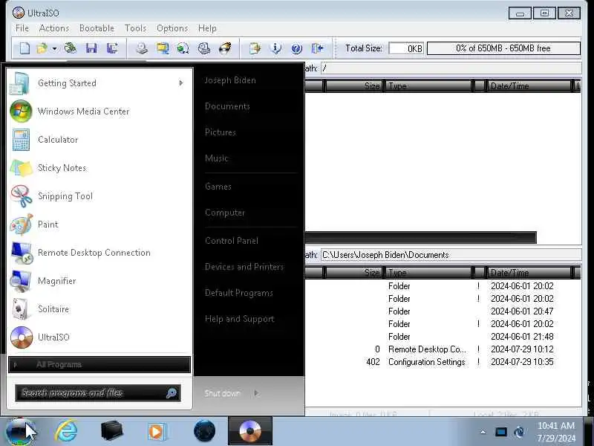Click the Save floppy disk icon

[x=91, y=48]
